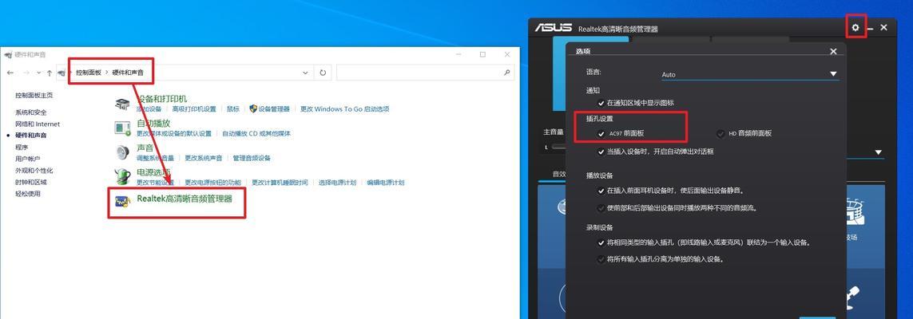Open 声音 heading link
913x319 pixels.
[x=145, y=148]
